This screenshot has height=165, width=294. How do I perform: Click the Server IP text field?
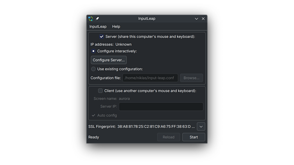(161, 106)
